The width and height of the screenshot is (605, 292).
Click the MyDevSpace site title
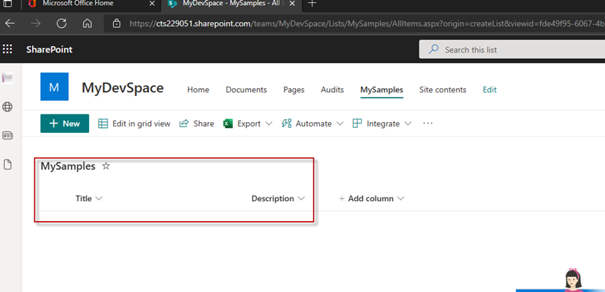pyautogui.click(x=122, y=88)
